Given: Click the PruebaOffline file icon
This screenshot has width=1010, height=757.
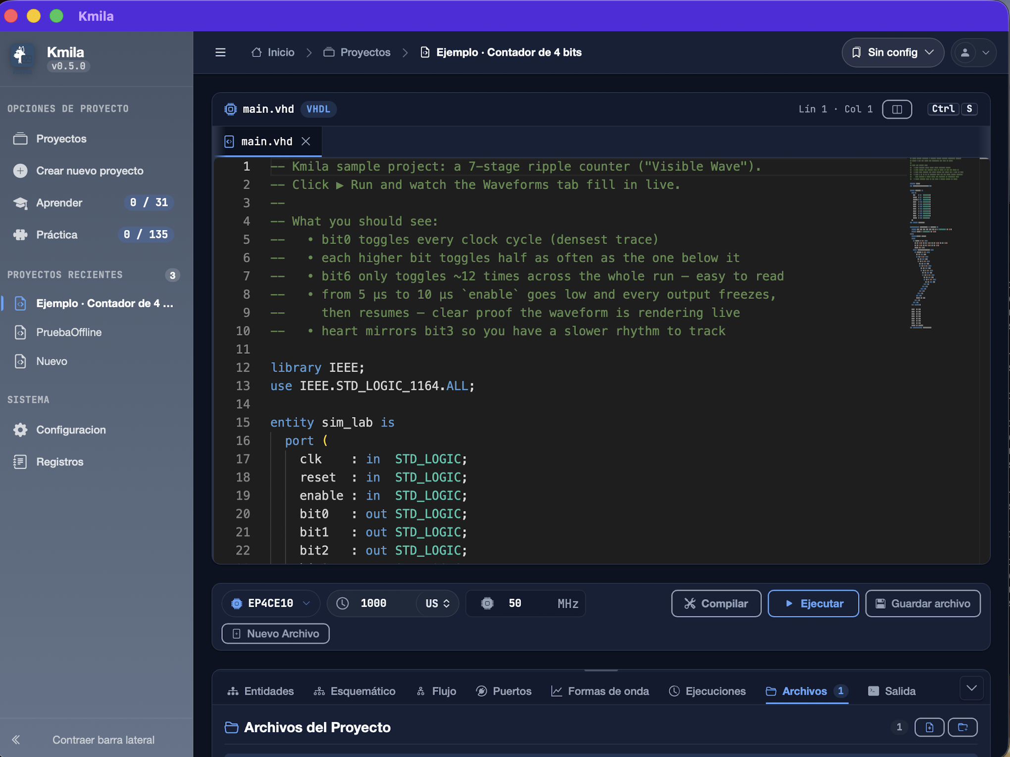Looking at the screenshot, I should (x=20, y=332).
